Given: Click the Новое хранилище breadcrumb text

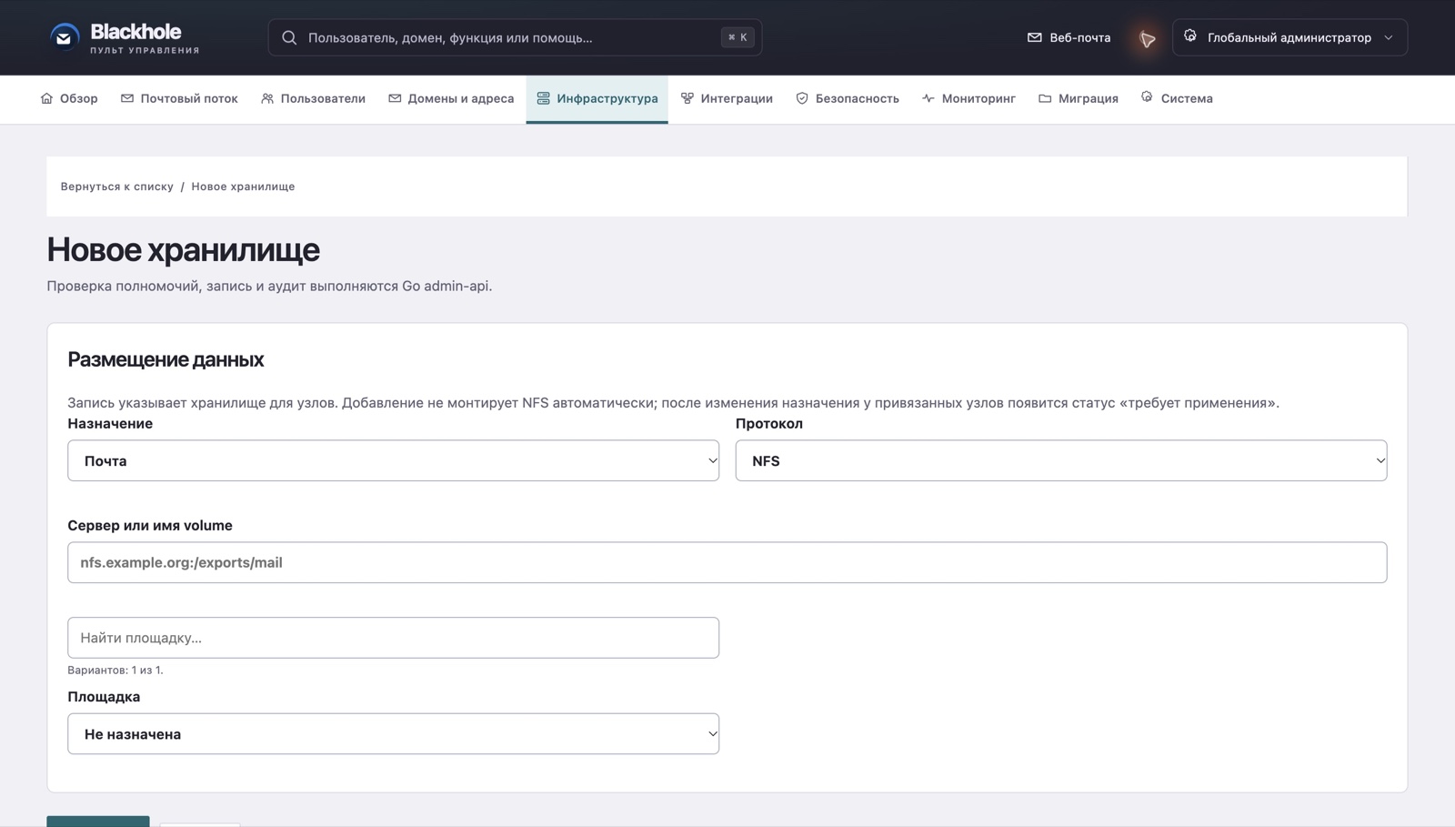Looking at the screenshot, I should click(243, 187).
